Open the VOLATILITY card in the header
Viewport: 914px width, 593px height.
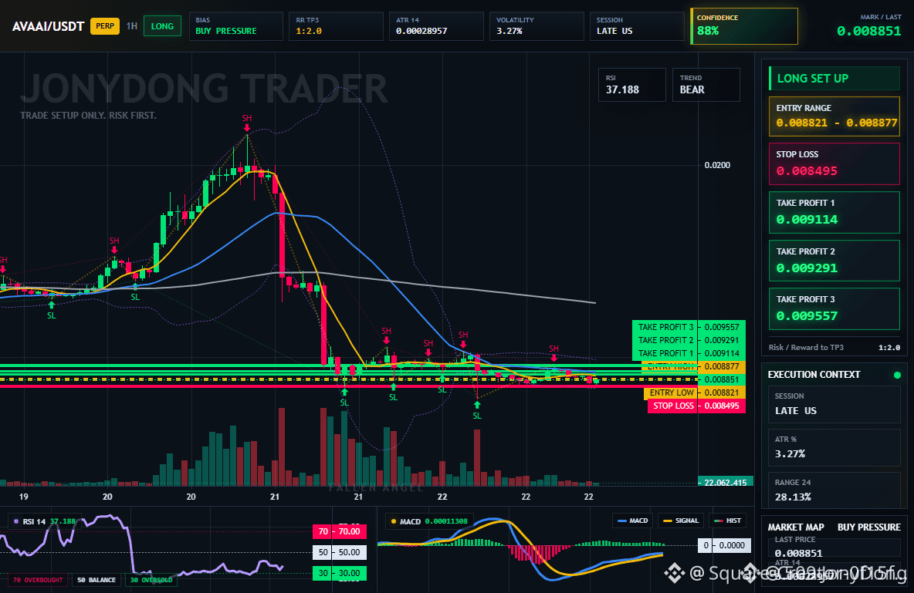point(537,26)
